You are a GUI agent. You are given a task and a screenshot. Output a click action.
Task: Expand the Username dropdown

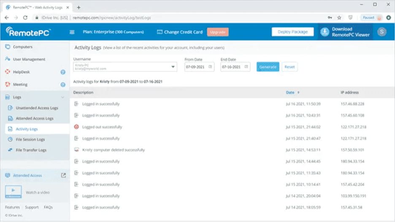tap(173, 67)
